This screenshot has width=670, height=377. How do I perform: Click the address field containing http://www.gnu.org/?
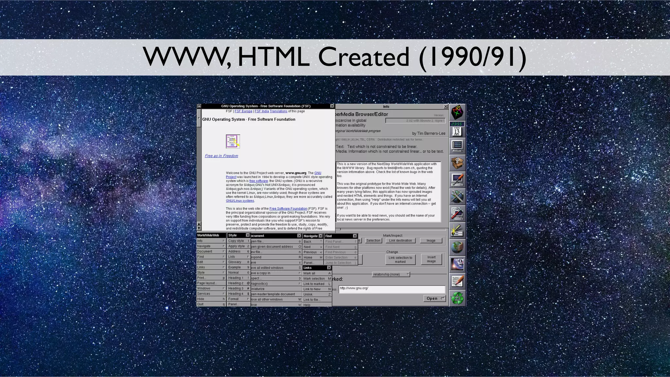tap(392, 289)
